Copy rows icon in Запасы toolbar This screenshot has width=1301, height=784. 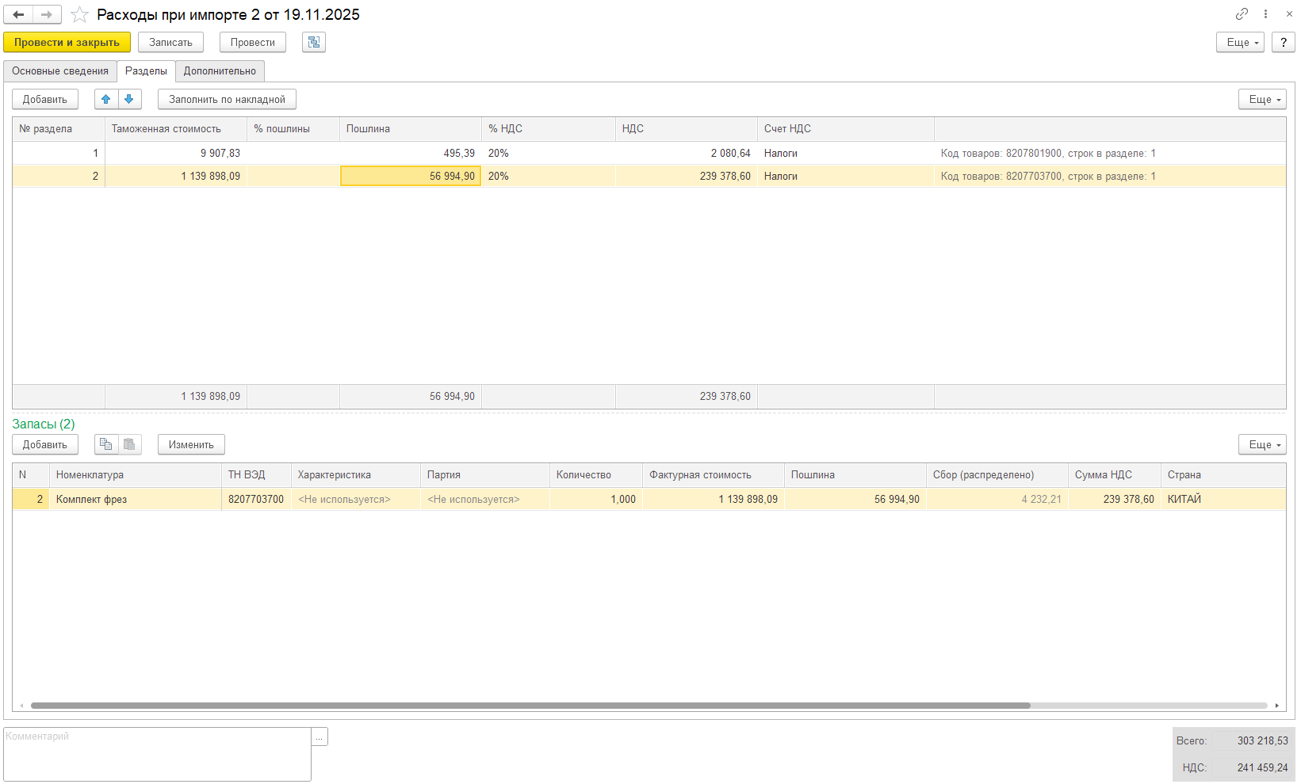pyautogui.click(x=106, y=444)
